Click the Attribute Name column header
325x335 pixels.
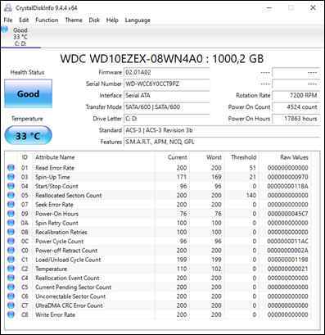click(55, 157)
